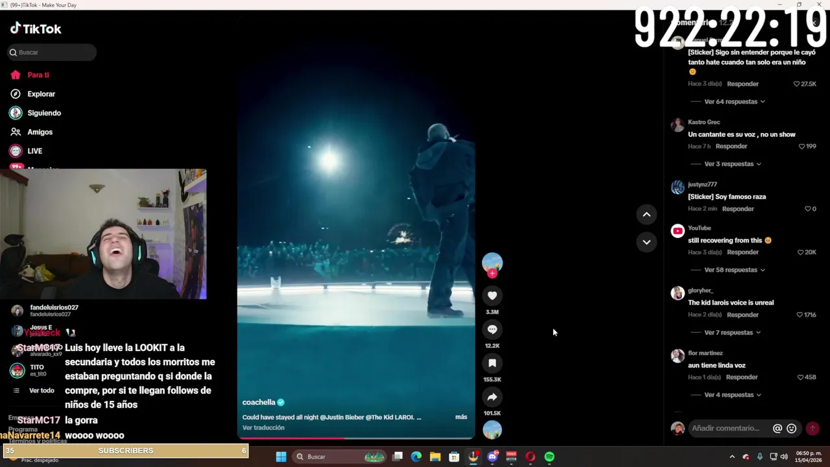The width and height of the screenshot is (830, 467).
Task: Like the Coachella video with the heart icon
Action: (492, 296)
